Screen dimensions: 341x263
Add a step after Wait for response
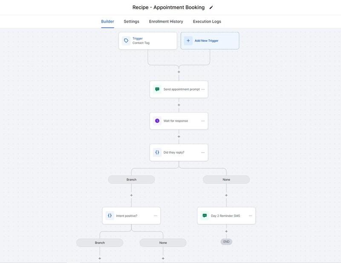pyautogui.click(x=179, y=137)
